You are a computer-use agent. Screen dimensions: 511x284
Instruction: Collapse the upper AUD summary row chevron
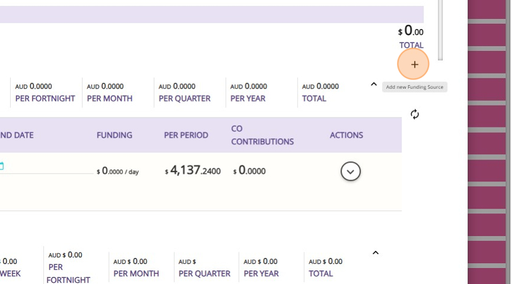click(374, 85)
